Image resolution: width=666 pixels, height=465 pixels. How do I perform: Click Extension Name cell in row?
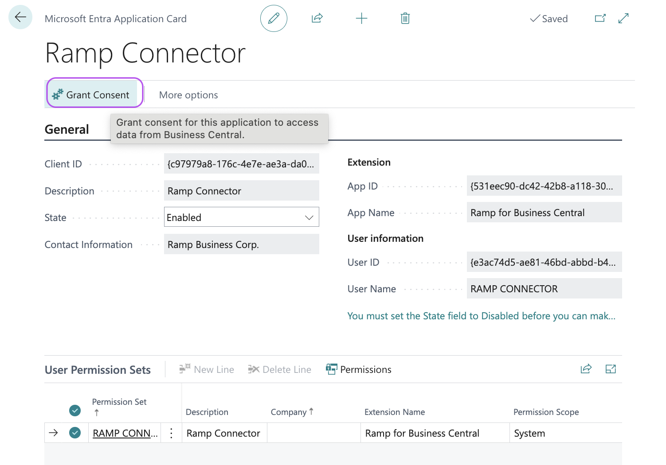click(435, 433)
